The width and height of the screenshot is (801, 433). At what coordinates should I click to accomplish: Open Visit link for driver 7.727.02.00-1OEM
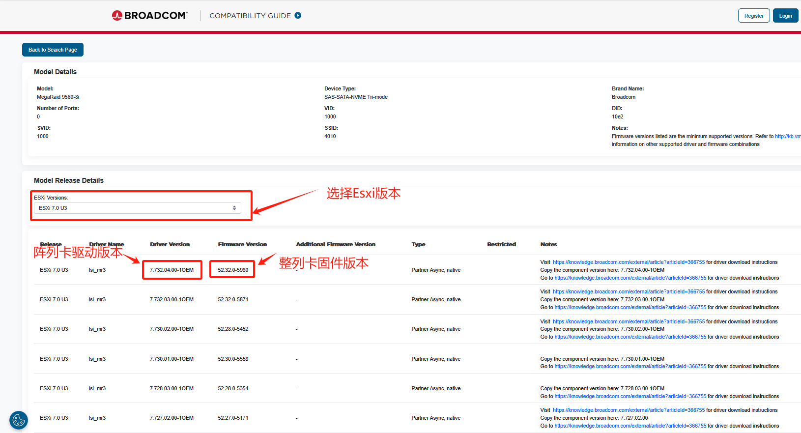point(629,410)
